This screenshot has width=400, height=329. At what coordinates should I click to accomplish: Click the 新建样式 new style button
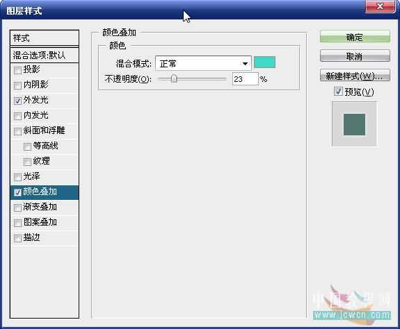[355, 76]
